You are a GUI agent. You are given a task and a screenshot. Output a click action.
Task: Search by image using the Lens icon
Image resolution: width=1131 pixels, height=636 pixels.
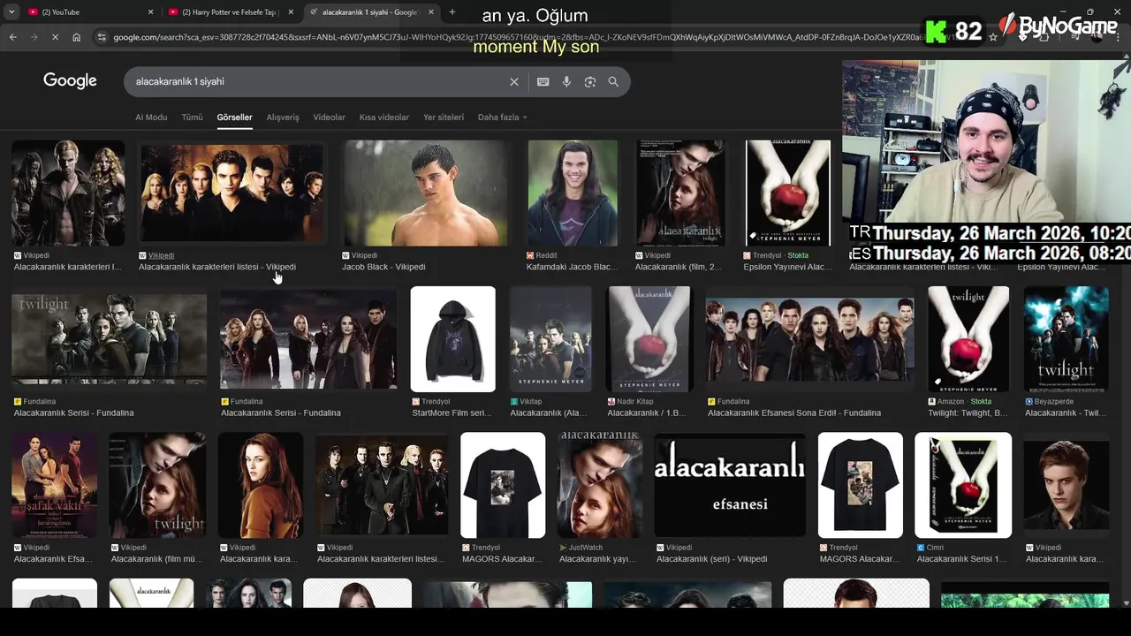590,81
